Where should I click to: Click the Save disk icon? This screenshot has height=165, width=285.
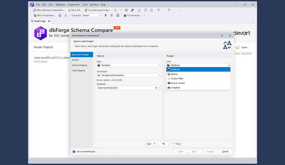[126, 10]
